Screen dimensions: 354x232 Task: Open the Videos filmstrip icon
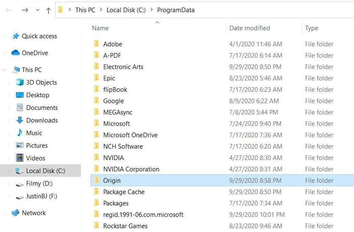click(x=20, y=158)
